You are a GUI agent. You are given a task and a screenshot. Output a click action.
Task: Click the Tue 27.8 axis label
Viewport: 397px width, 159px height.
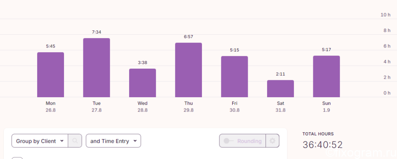point(97,107)
